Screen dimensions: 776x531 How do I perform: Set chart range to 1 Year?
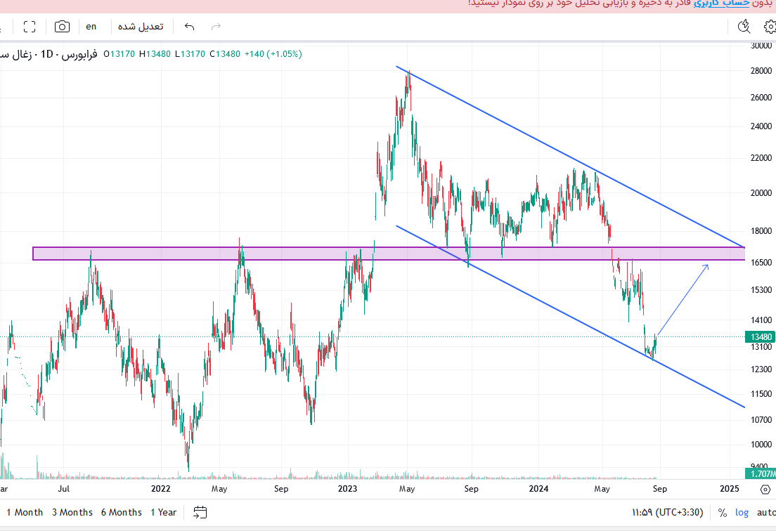pos(163,512)
